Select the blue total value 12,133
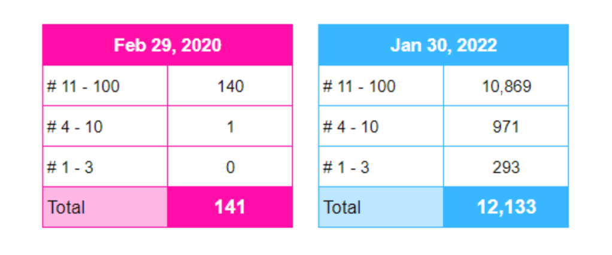Viewport: 612px width, 255px height. click(506, 207)
